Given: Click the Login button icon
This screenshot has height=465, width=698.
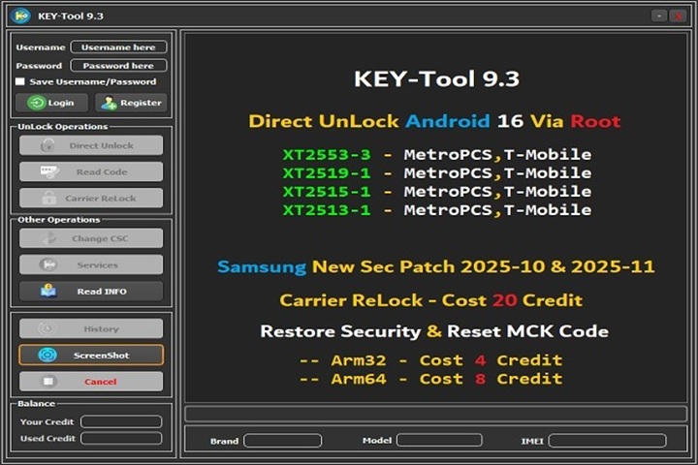Looking at the screenshot, I should (x=37, y=103).
